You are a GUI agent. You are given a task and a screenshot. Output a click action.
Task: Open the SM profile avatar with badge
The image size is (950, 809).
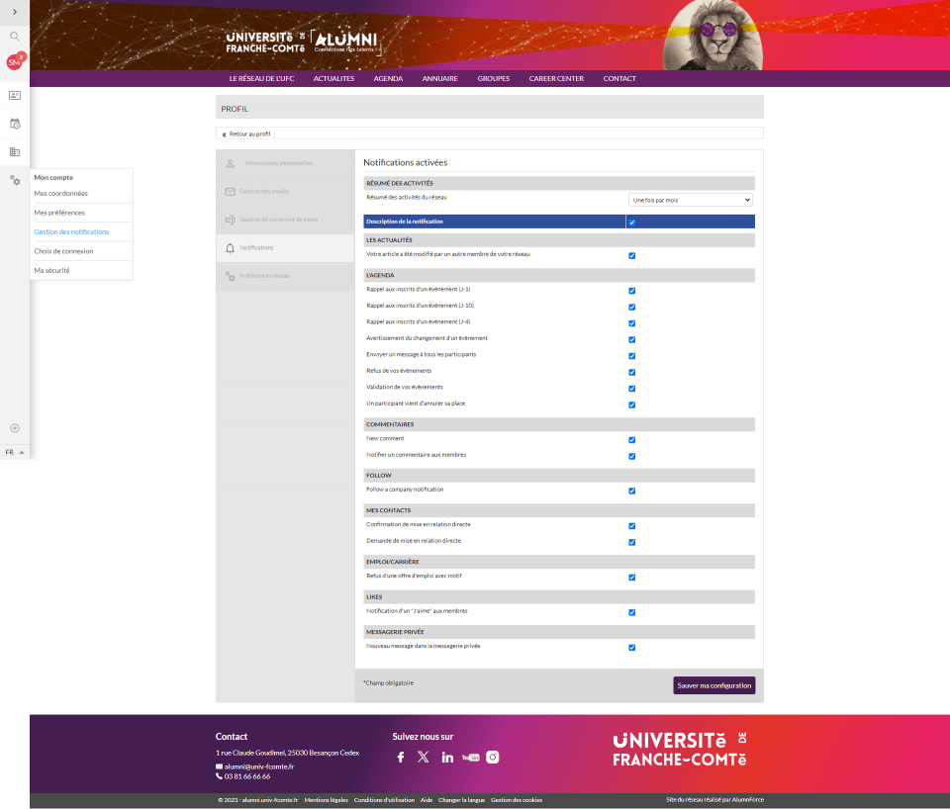(15, 62)
